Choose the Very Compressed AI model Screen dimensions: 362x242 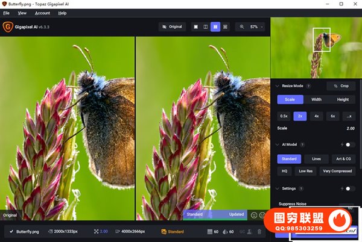[338, 171]
